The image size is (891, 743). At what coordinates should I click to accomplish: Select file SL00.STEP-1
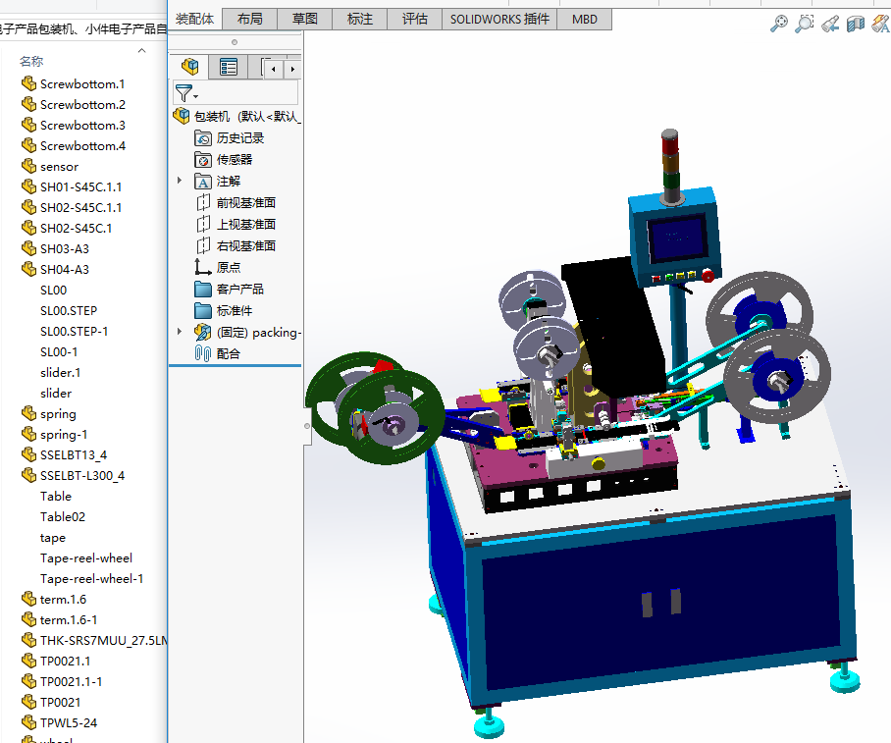coord(74,331)
